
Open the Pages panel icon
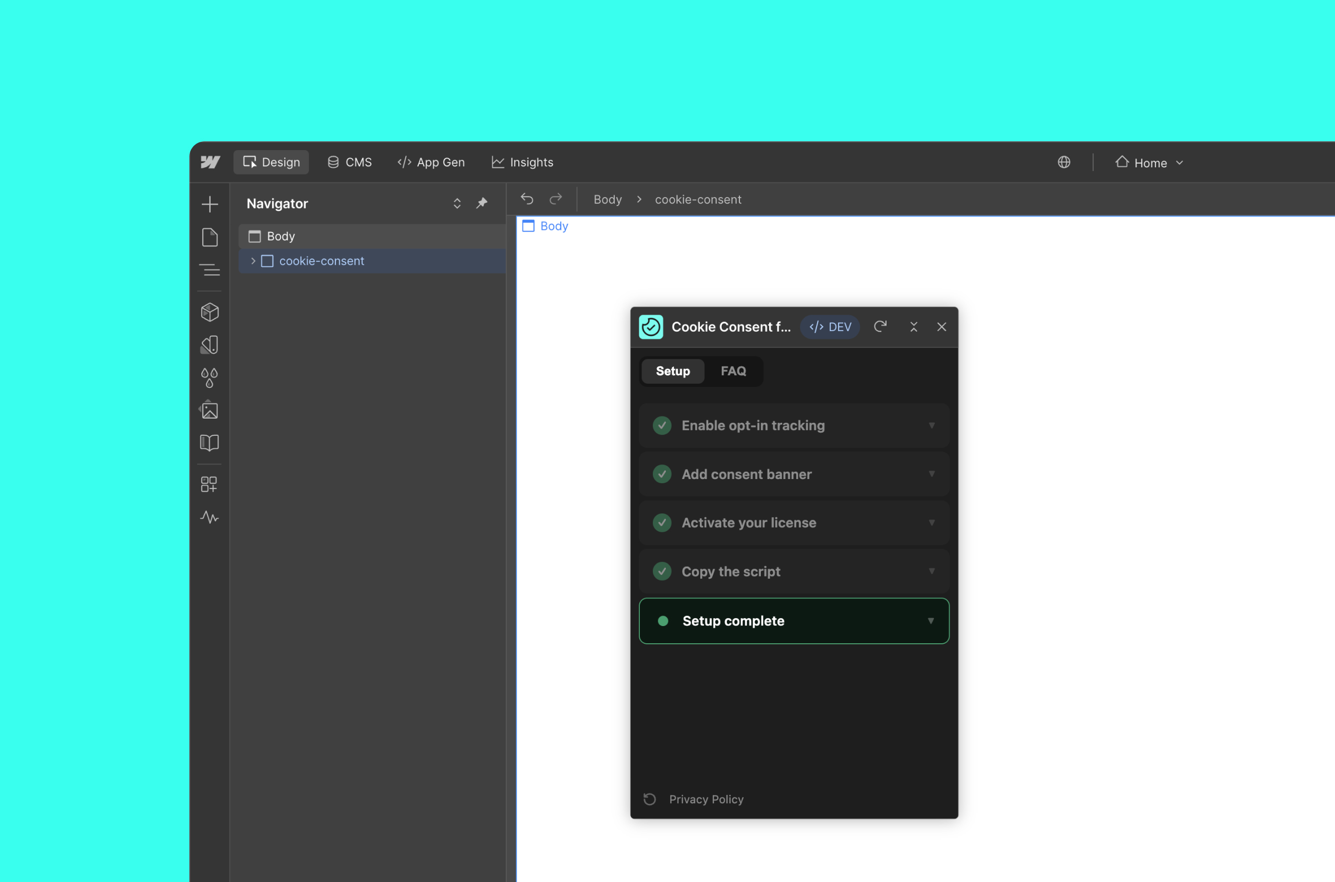point(209,237)
